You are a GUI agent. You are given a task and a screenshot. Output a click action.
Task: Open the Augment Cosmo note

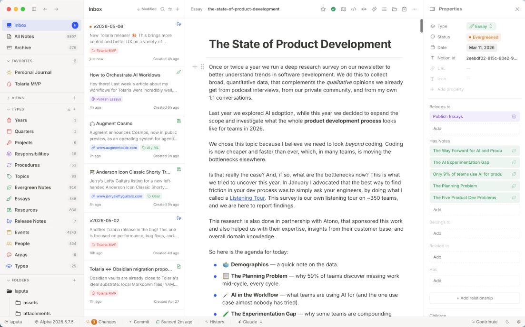coord(134,140)
